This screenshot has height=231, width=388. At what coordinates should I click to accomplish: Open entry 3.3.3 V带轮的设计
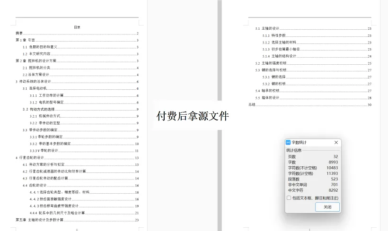click(x=84, y=151)
